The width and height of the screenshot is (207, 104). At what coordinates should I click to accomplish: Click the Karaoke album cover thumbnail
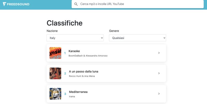tap(55, 53)
